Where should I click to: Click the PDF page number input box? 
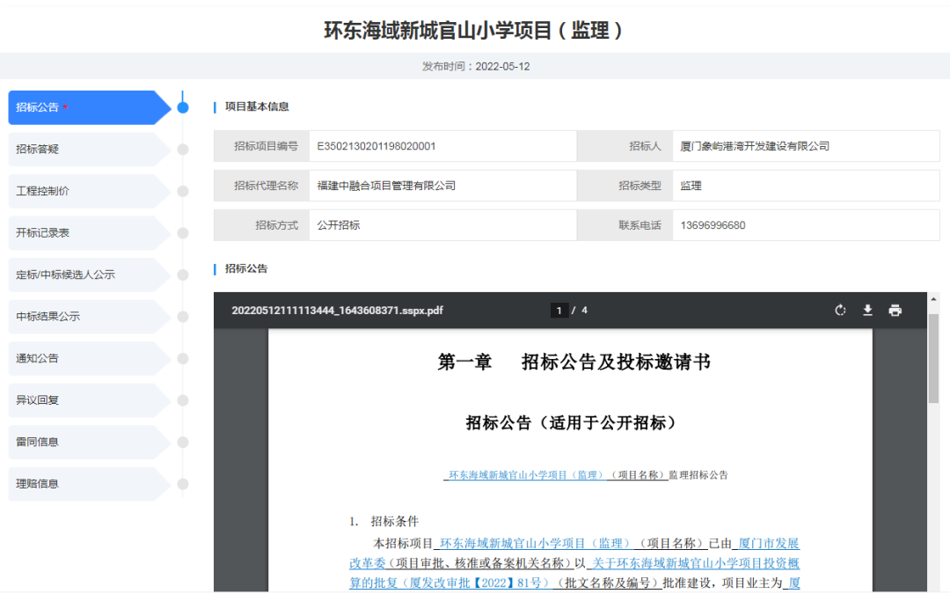559,310
